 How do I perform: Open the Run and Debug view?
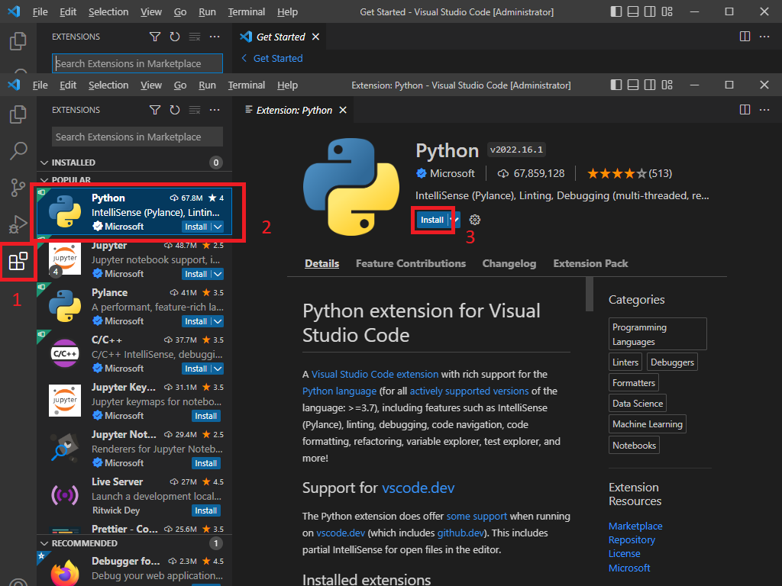(18, 224)
